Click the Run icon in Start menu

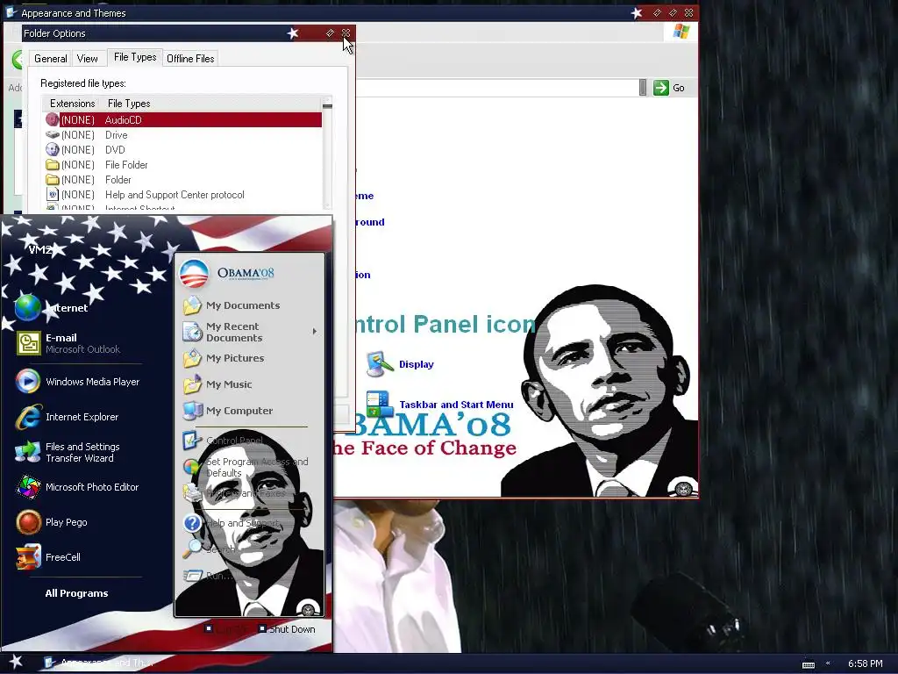[x=192, y=576]
